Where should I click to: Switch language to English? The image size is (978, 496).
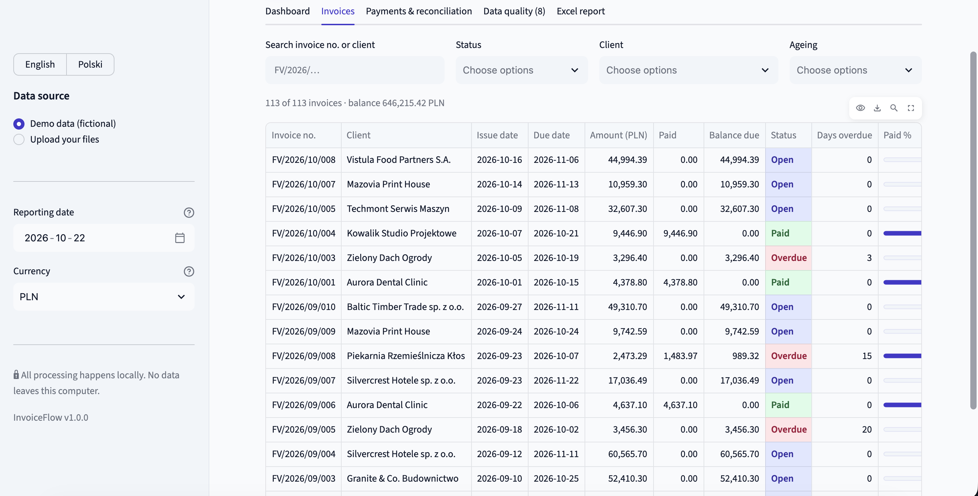40,64
